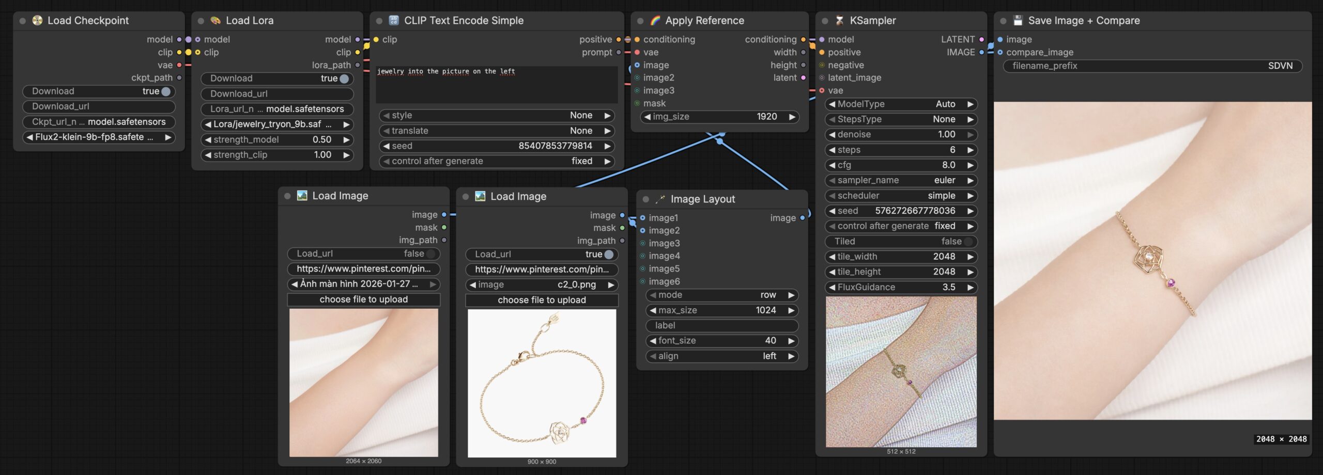
Task: Click the Load Lora node icon
Action: click(x=216, y=21)
